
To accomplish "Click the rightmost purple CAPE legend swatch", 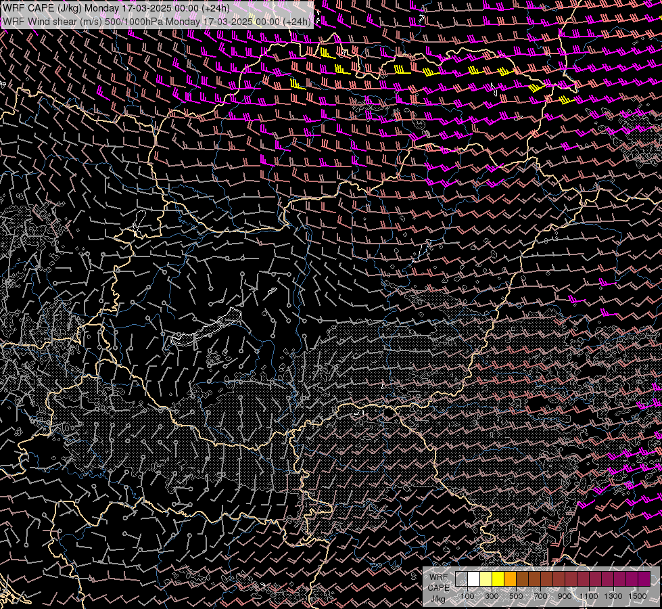I will click(x=644, y=579).
